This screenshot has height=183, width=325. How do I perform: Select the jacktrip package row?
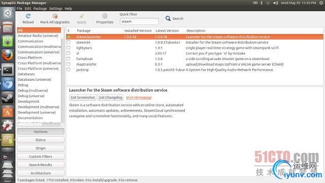point(194,70)
